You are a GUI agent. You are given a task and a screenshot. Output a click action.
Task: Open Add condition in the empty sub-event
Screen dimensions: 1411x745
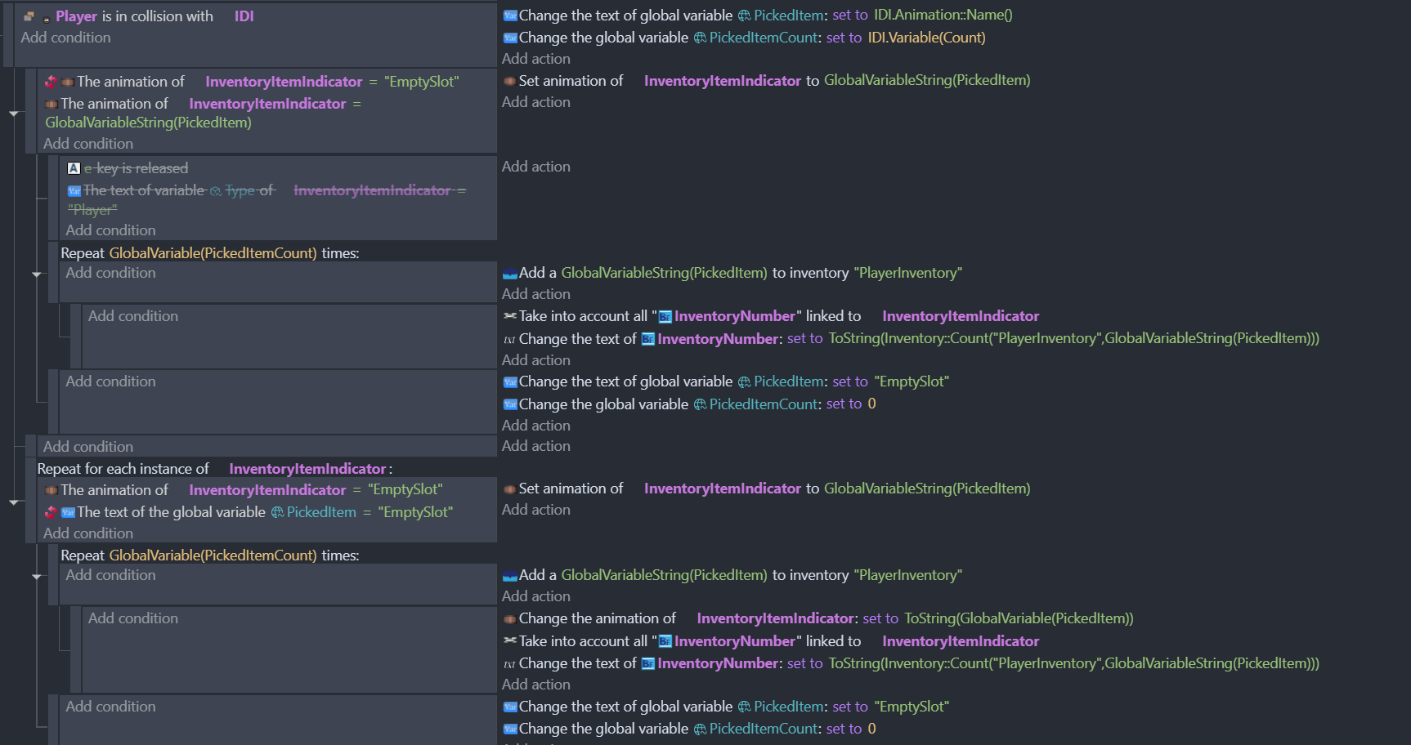point(133,315)
